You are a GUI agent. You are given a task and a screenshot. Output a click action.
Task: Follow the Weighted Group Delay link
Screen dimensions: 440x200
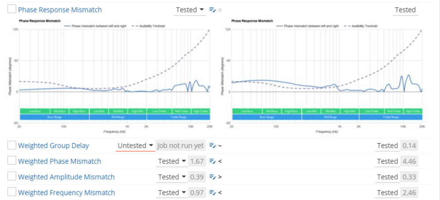[x=53, y=146]
